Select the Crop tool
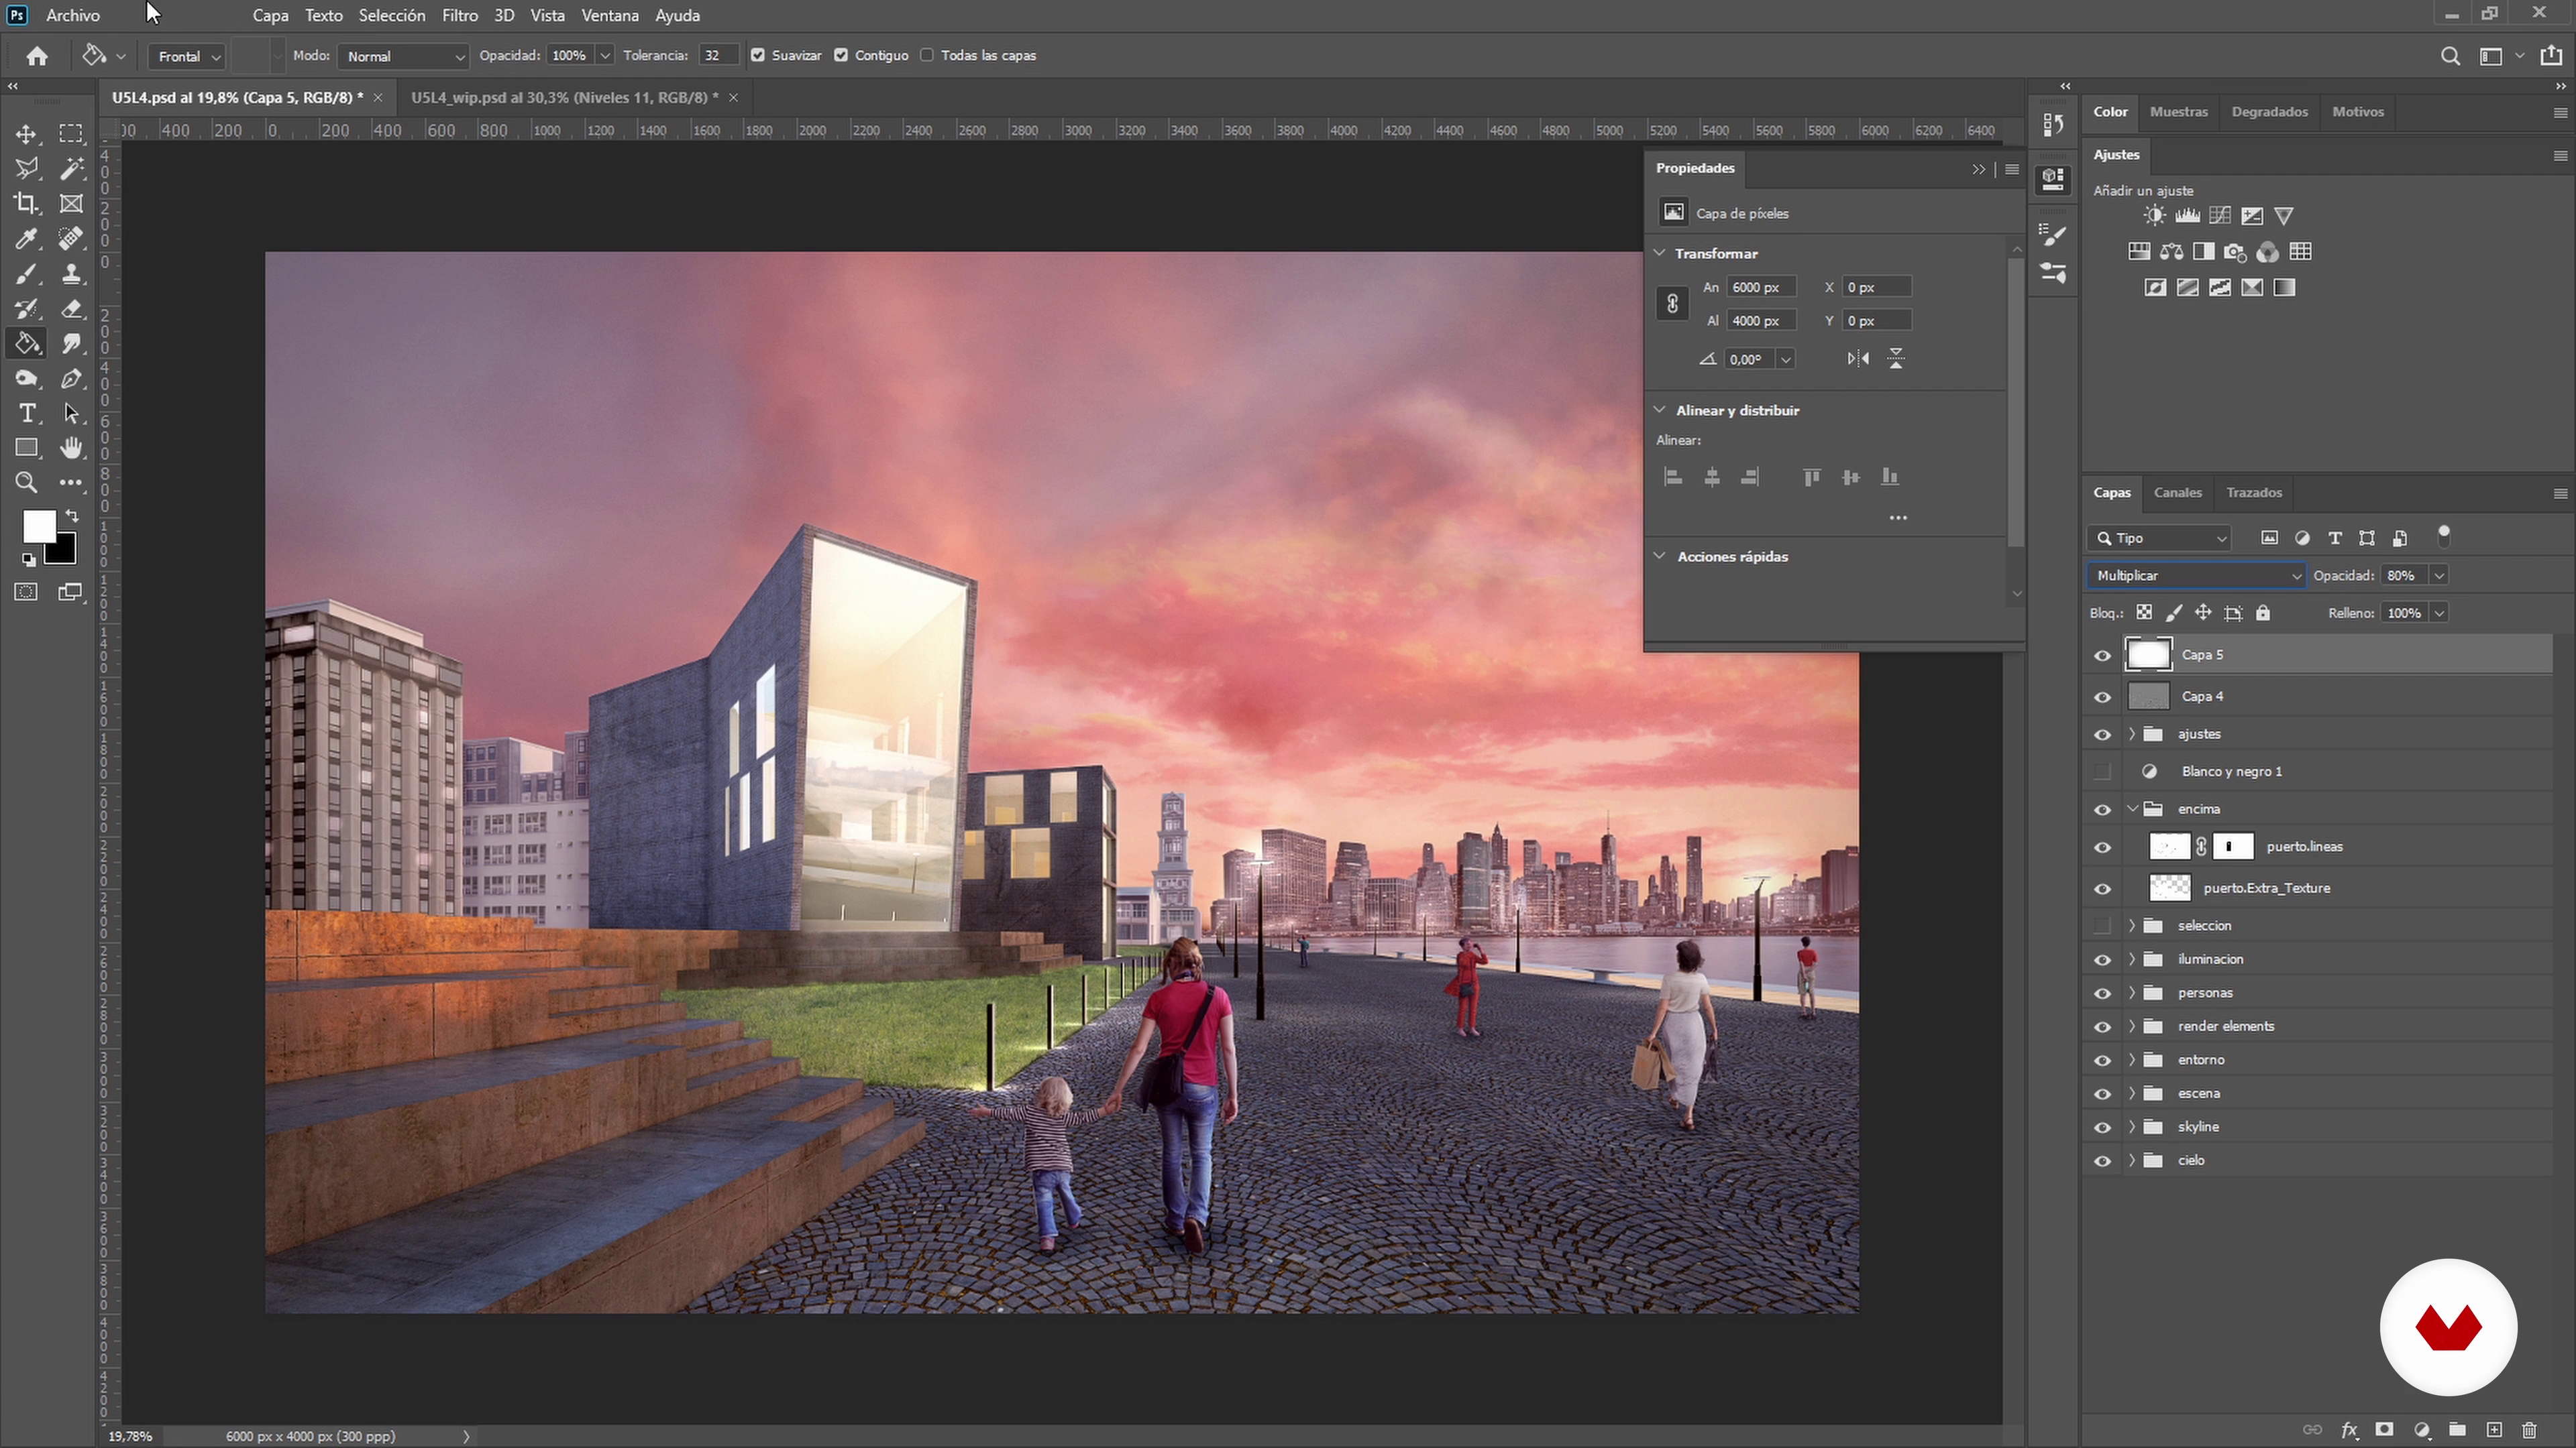The image size is (2576, 1448). (x=26, y=204)
